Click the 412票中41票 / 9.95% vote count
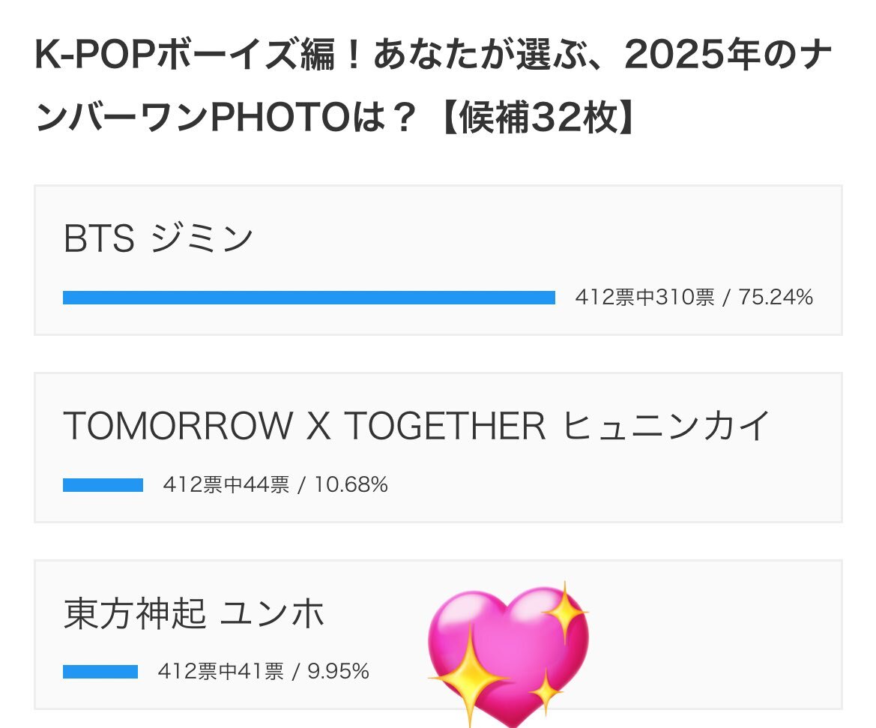The image size is (876, 728). click(263, 672)
